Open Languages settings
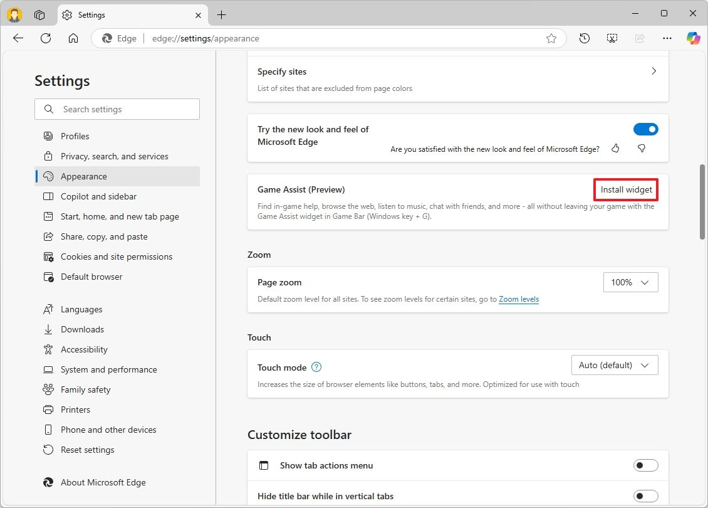 [x=117, y=309]
